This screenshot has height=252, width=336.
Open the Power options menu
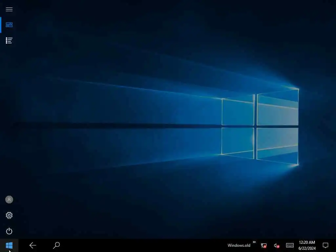click(9, 231)
